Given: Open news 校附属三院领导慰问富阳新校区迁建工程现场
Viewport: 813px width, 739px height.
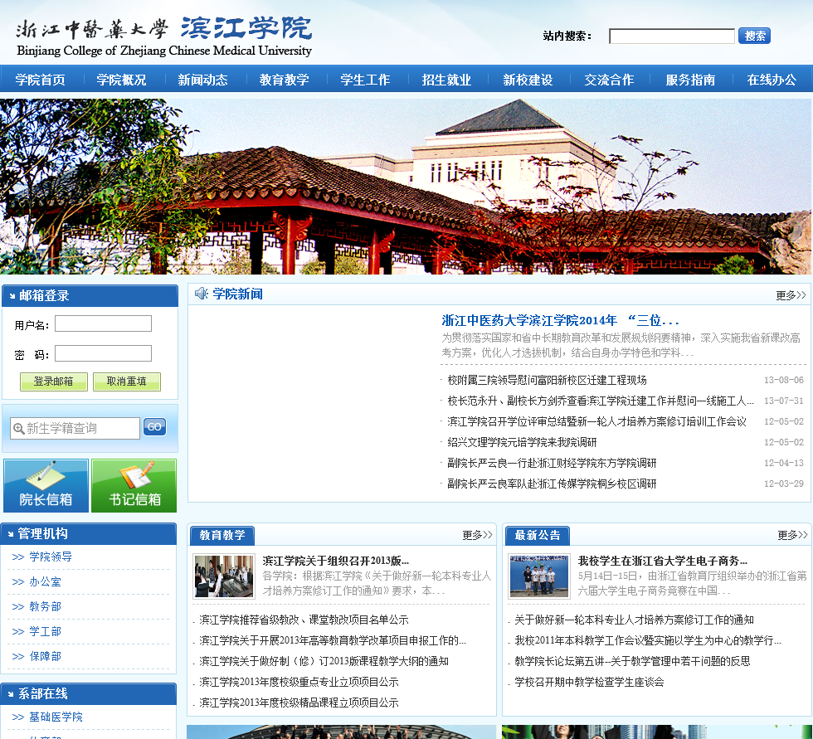Looking at the screenshot, I should (x=547, y=381).
